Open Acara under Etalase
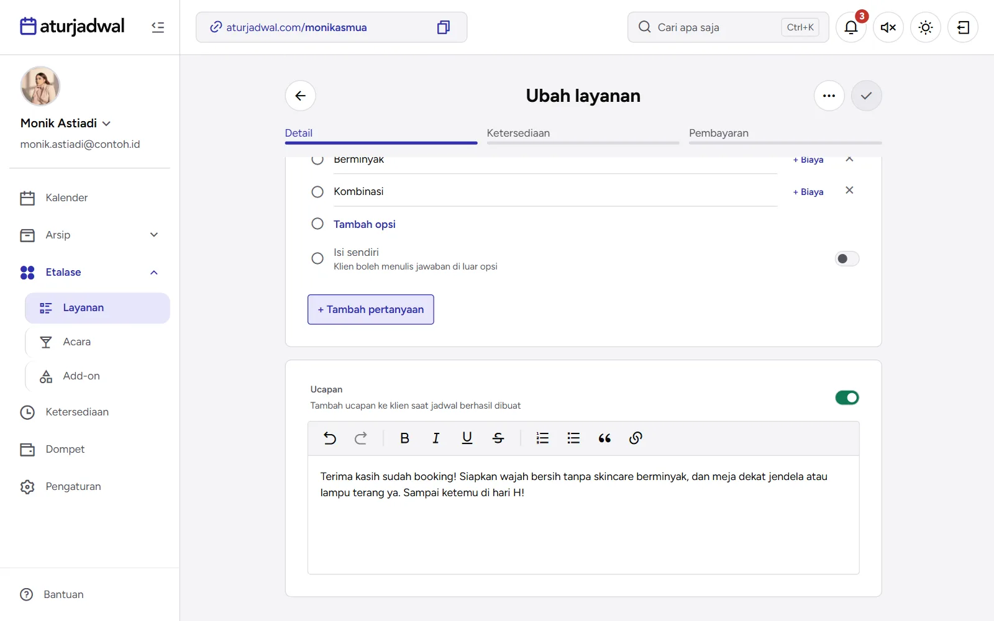 pos(98,342)
